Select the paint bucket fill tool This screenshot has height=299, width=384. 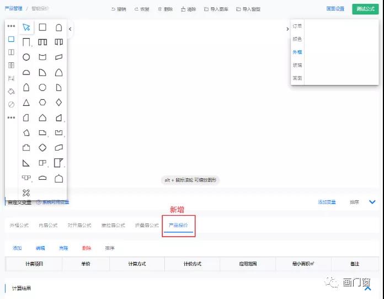coord(11,91)
